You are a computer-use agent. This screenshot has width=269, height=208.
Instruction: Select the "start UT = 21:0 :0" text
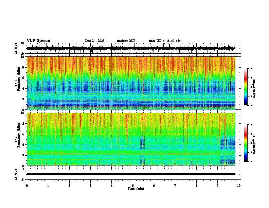click(x=164, y=41)
